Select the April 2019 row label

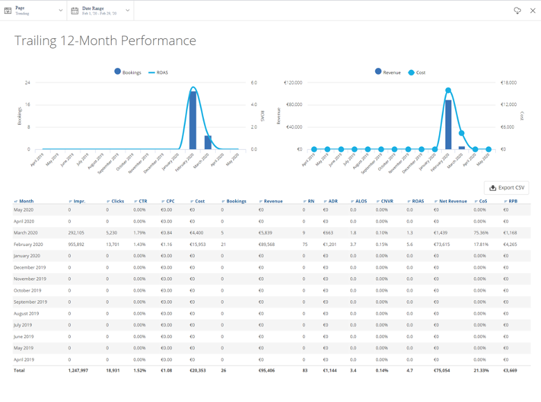coord(24,360)
